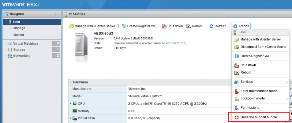Click the Uptime value 0.06 days

tap(120, 48)
